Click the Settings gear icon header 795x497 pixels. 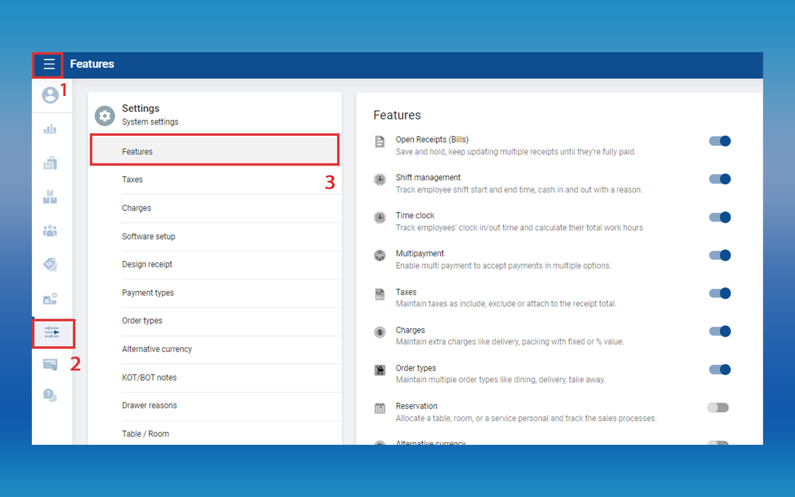coord(105,116)
